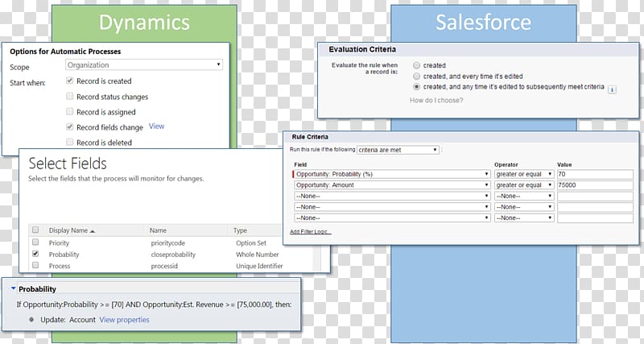
Task: Click the View link for record fields
Action: [x=156, y=126]
